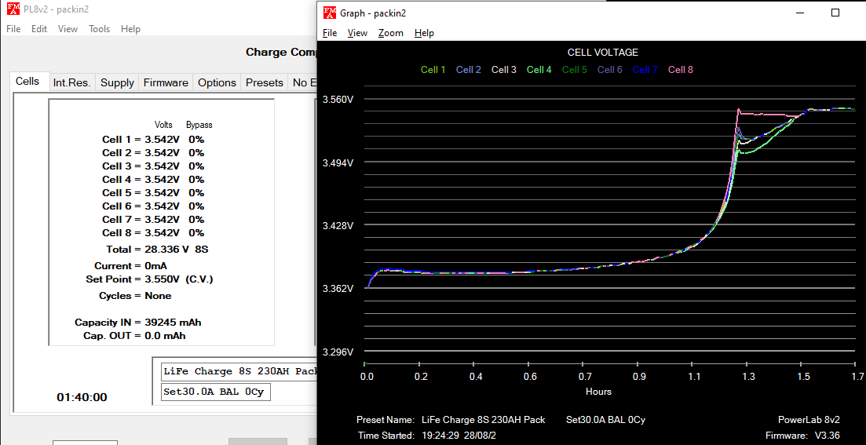
Task: Open the Tools menu in PL8v2
Action: (99, 29)
